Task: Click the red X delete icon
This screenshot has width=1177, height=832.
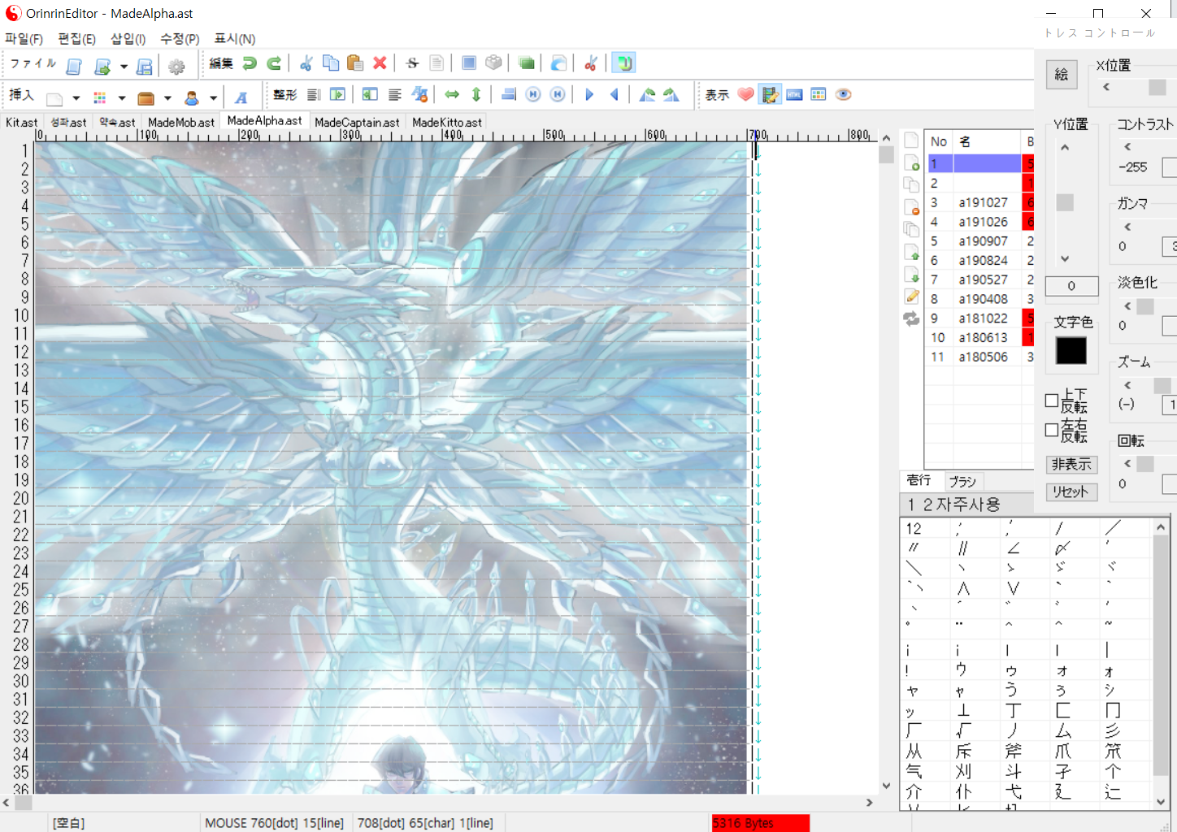Action: [x=380, y=63]
